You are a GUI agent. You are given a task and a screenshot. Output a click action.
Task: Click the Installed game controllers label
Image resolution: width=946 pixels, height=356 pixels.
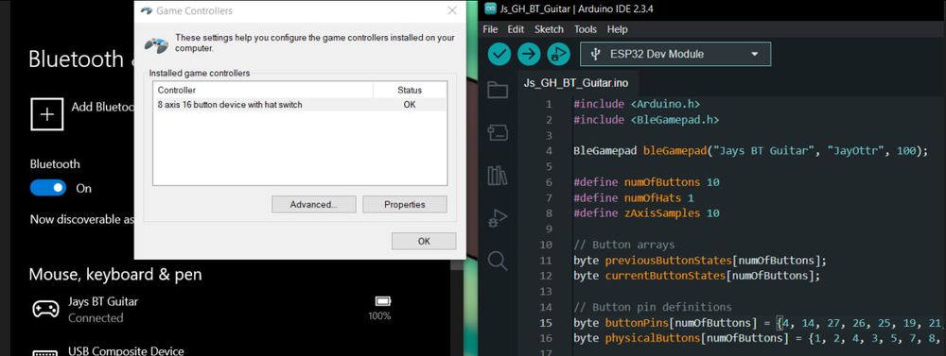[x=199, y=73]
